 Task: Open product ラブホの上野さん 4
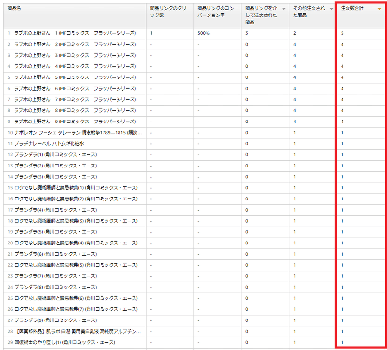pyautogui.click(x=75, y=66)
